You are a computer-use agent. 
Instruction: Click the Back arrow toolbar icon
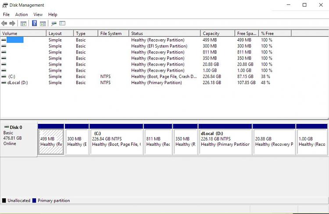[x=4, y=23]
